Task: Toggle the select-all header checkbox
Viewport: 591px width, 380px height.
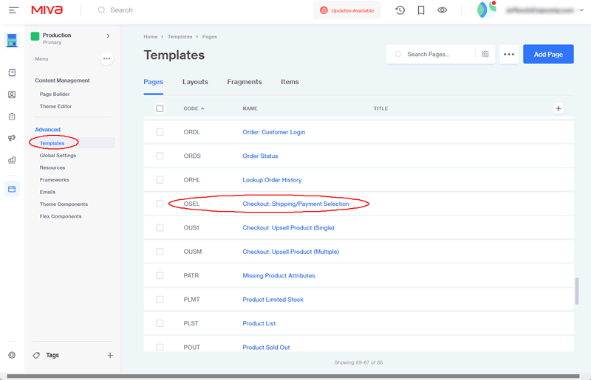Action: point(160,108)
